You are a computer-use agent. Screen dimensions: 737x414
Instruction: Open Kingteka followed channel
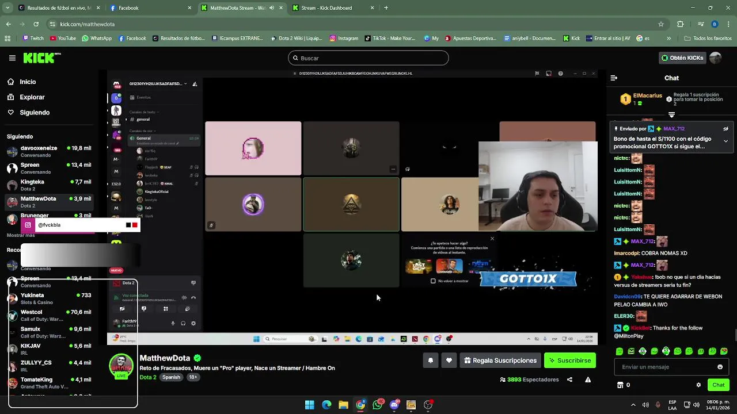tap(49, 185)
